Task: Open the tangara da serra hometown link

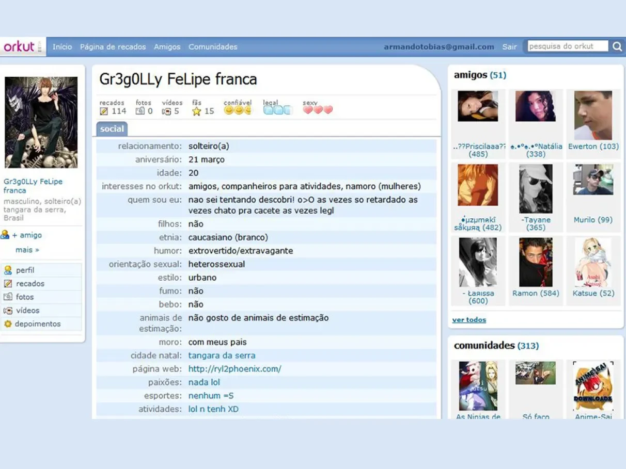Action: coord(222,355)
